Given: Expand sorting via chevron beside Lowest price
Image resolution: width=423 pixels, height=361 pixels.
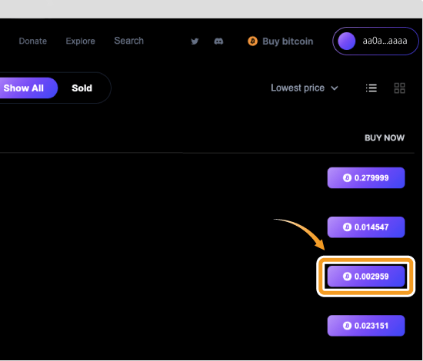Looking at the screenshot, I should coord(335,88).
